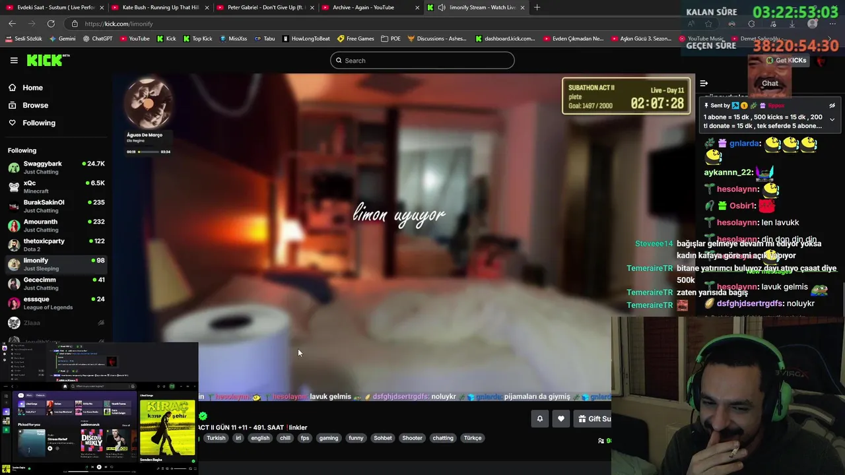
Task: Click Spotify home icon in overlay
Action: (65, 387)
